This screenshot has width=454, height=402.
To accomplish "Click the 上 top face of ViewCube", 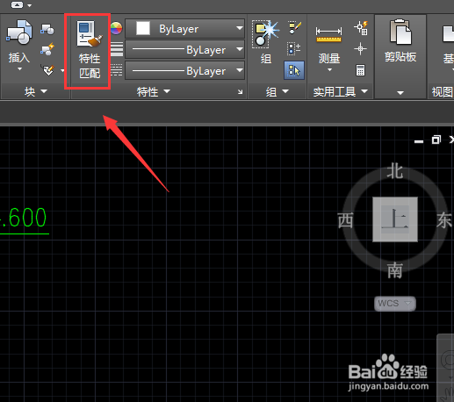I will [395, 219].
